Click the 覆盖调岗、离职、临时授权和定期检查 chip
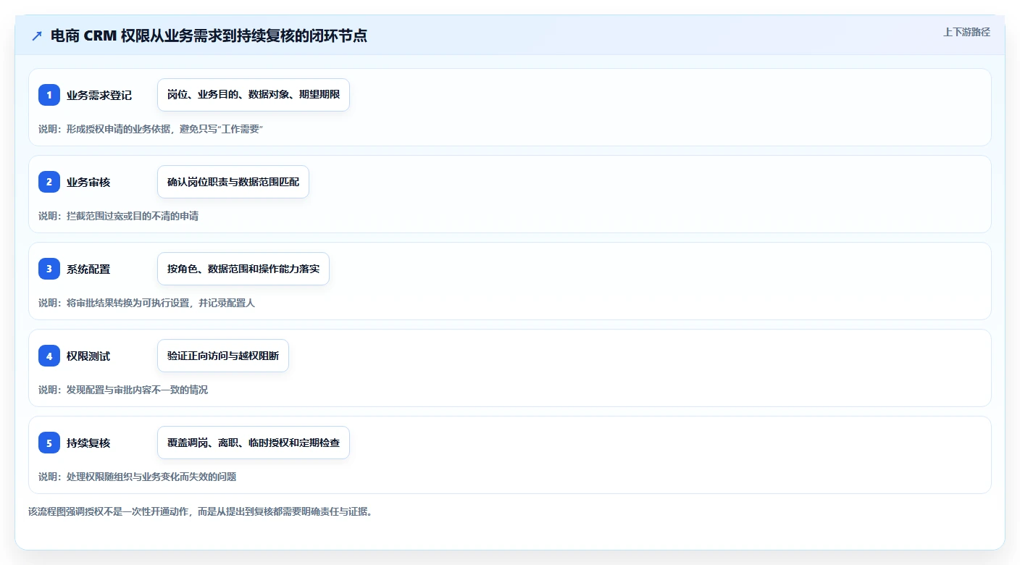The height and width of the screenshot is (565, 1020). (x=254, y=443)
